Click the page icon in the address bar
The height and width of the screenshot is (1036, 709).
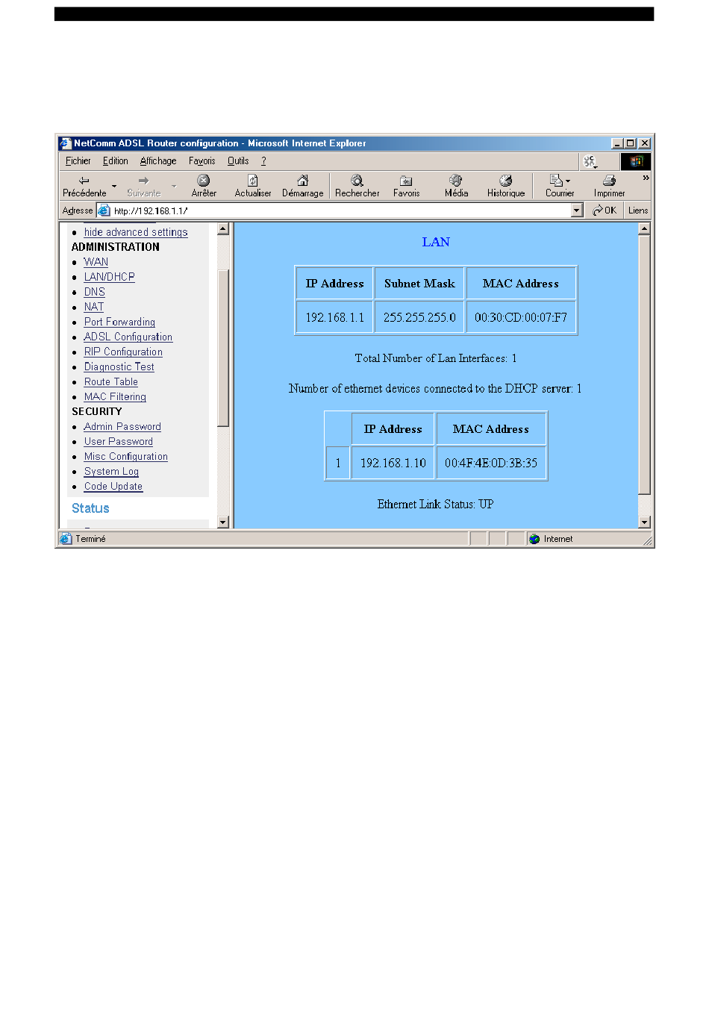[104, 210]
